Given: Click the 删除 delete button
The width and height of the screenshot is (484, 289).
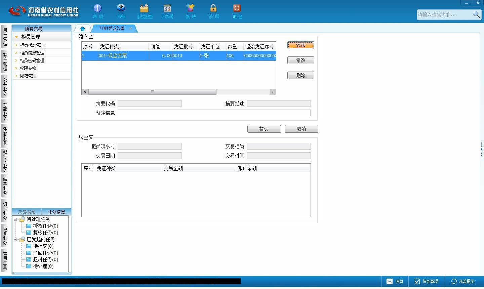Looking at the screenshot, I should coord(300,75).
